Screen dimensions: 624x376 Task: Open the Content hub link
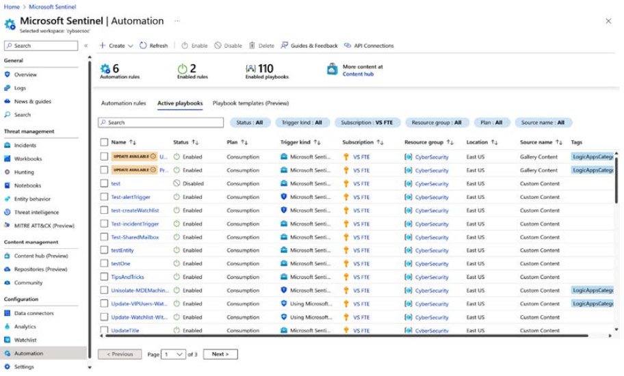358,74
